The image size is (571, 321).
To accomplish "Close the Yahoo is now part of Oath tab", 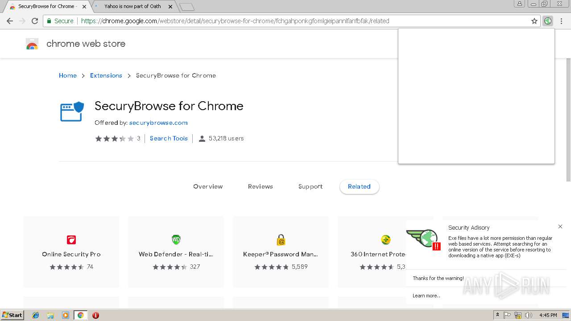I will [x=170, y=7].
